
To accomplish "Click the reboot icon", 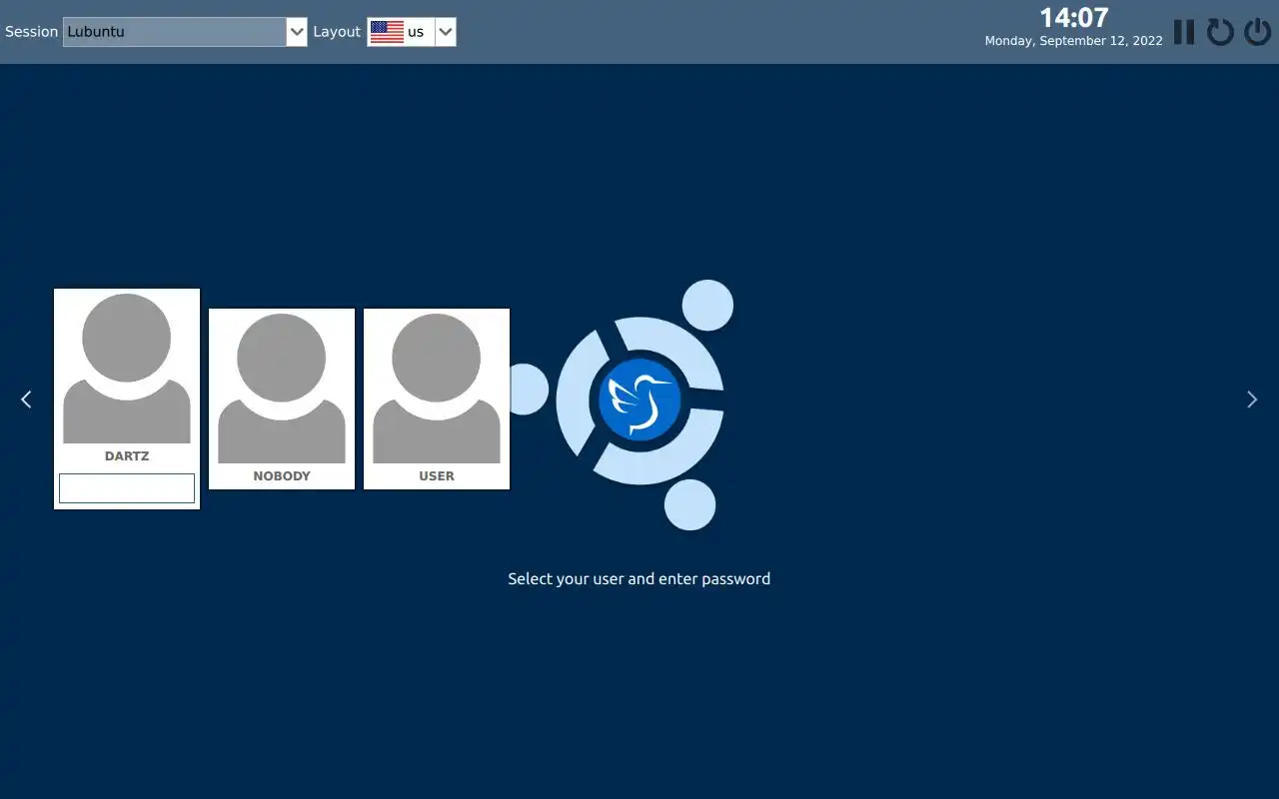I will click(1220, 32).
